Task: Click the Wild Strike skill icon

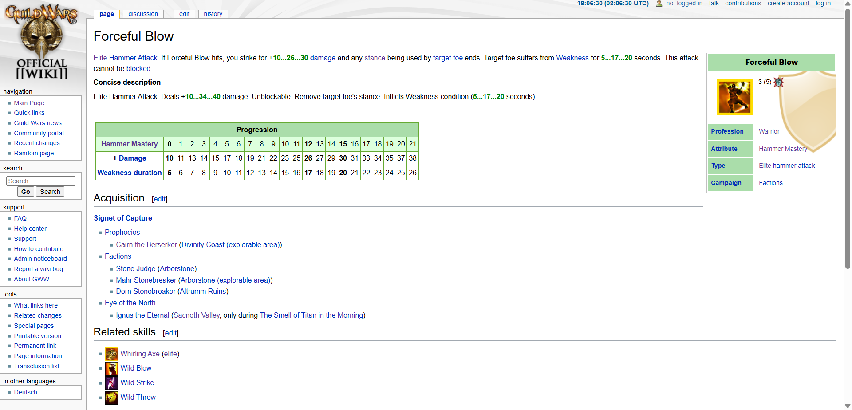Action: coord(111,383)
